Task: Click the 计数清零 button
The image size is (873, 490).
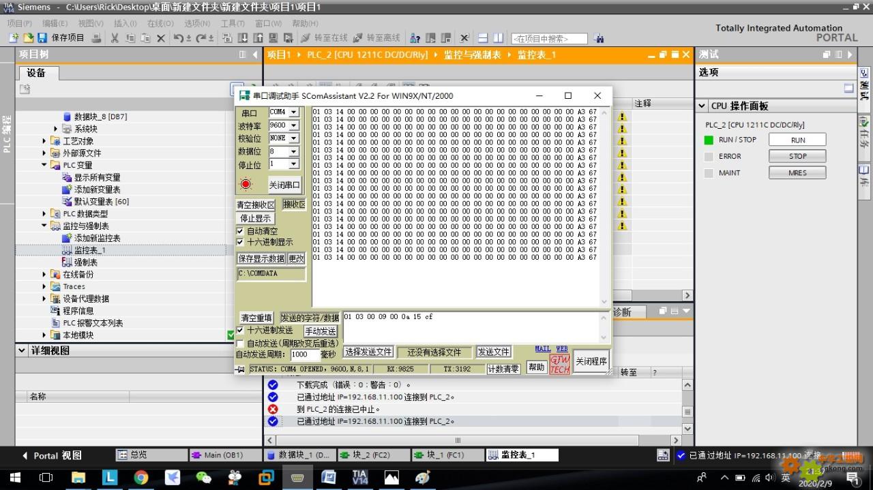Action: click(503, 369)
